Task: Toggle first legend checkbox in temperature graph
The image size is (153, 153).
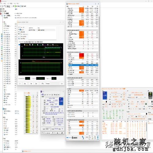Action: 24,45
